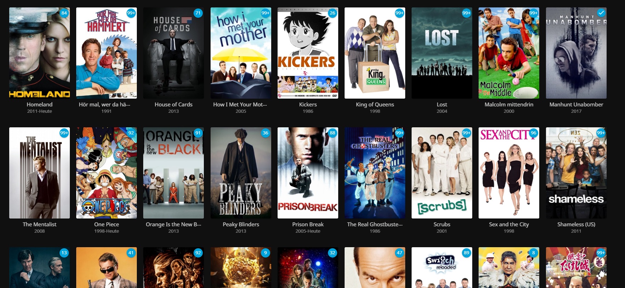Click the 71 badge on House of Cards

click(198, 13)
